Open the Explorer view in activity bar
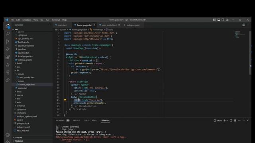Viewport: 255px width, 143px height. (x=8, y=26)
